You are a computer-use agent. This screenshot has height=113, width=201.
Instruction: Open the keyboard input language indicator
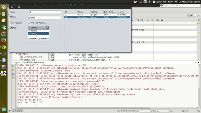[145, 2]
